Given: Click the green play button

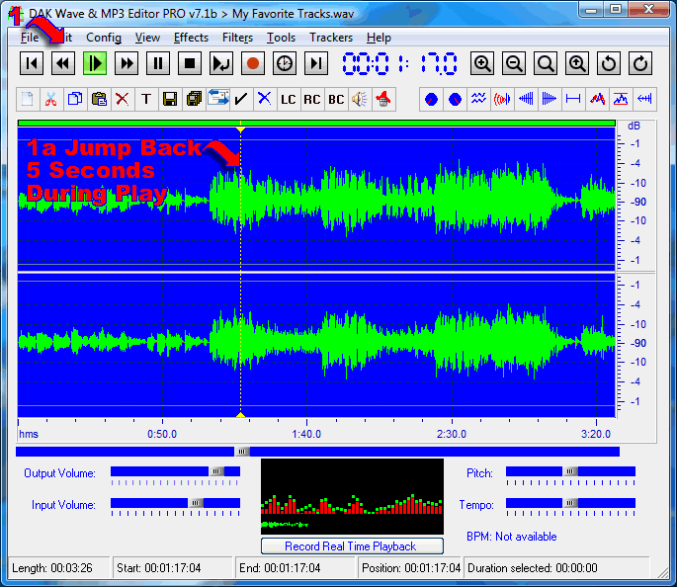Looking at the screenshot, I should [x=95, y=64].
